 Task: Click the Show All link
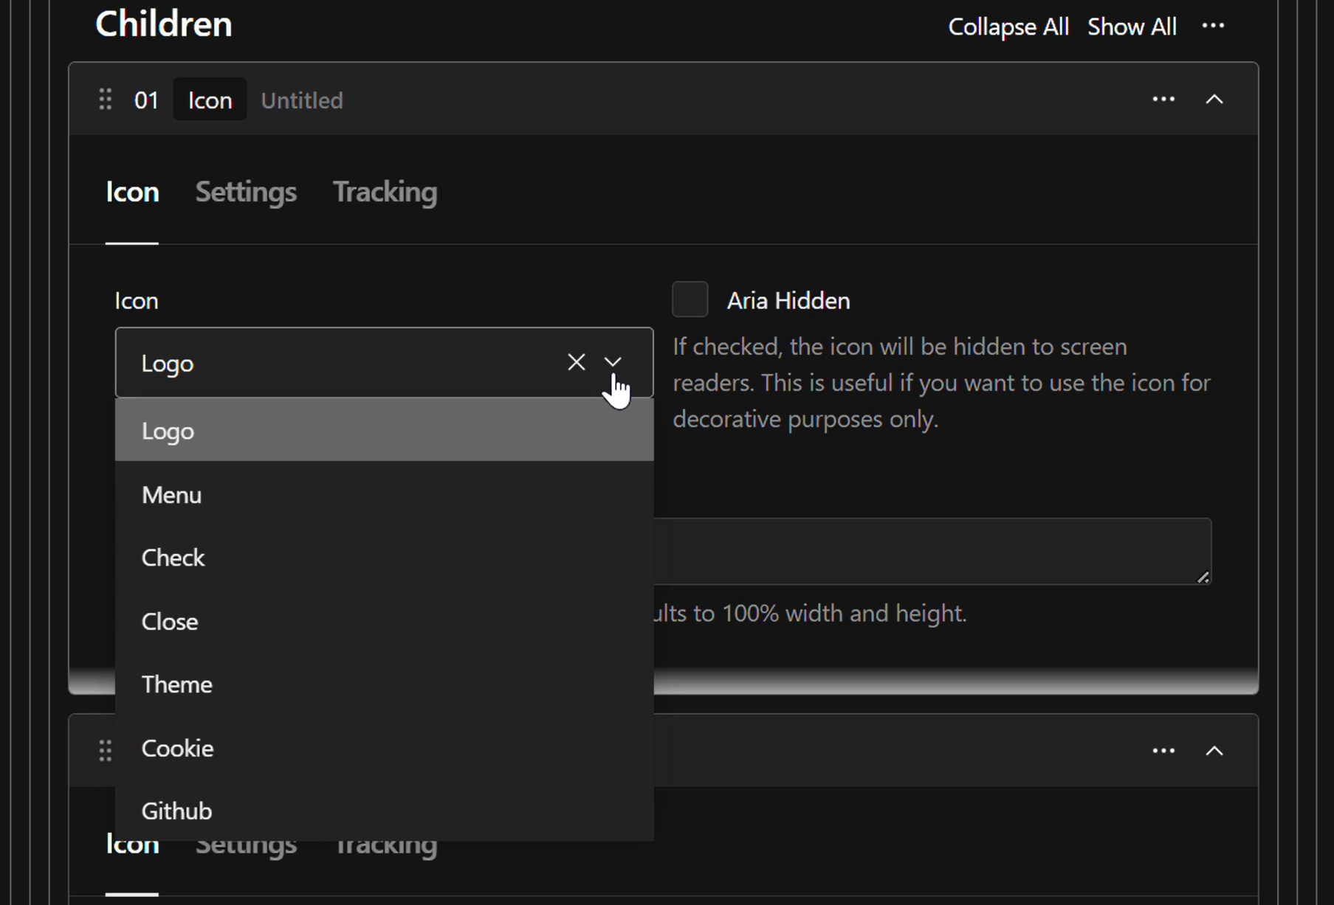(1132, 26)
